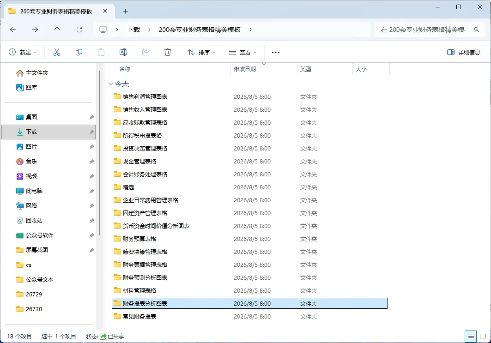This screenshot has height=343, width=491.
Task: Select 桌面 in the sidebar
Action: click(48, 117)
